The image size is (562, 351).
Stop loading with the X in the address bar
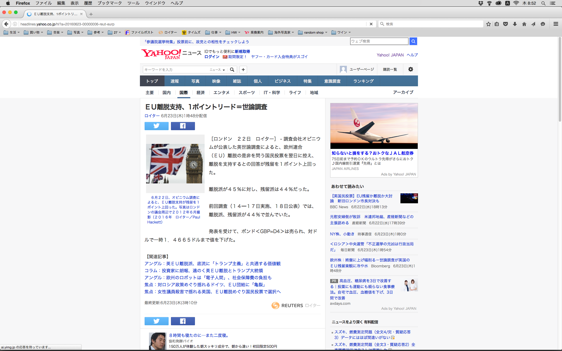pyautogui.click(x=371, y=24)
